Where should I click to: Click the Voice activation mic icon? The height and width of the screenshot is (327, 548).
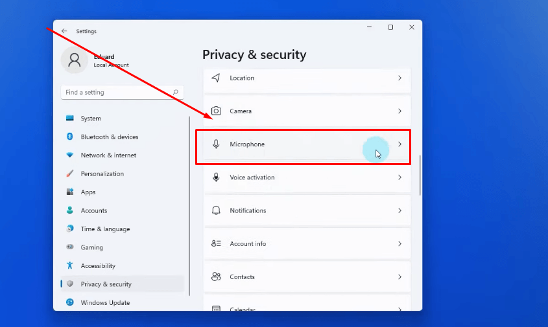pos(216,177)
